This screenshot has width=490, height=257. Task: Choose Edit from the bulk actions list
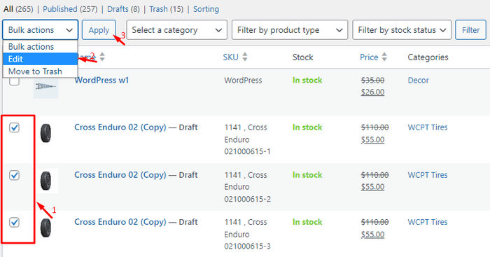pyautogui.click(x=41, y=59)
